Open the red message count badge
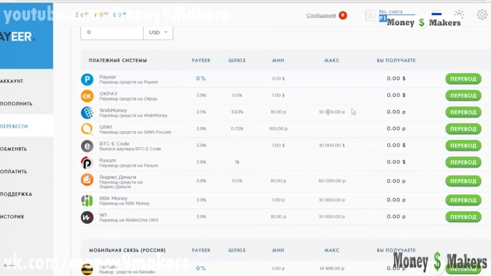Screen dimensions: 491x276 [343, 15]
